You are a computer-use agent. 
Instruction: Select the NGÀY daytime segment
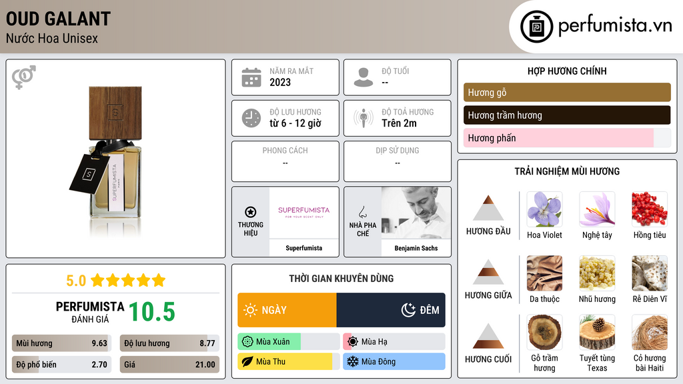[287, 310]
